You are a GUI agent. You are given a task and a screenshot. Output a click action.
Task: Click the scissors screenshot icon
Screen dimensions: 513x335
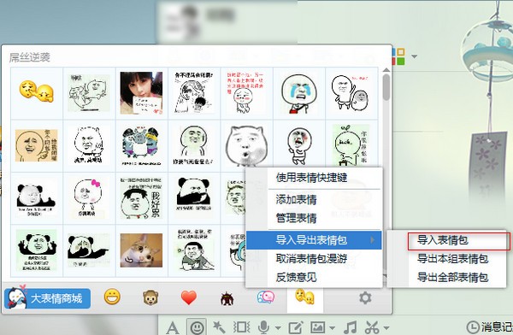(x=372, y=327)
